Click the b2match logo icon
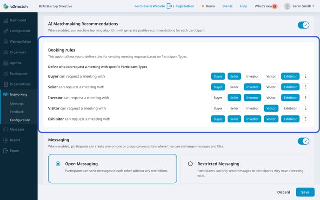Screen dimensions: 320x200 coord(6,7)
